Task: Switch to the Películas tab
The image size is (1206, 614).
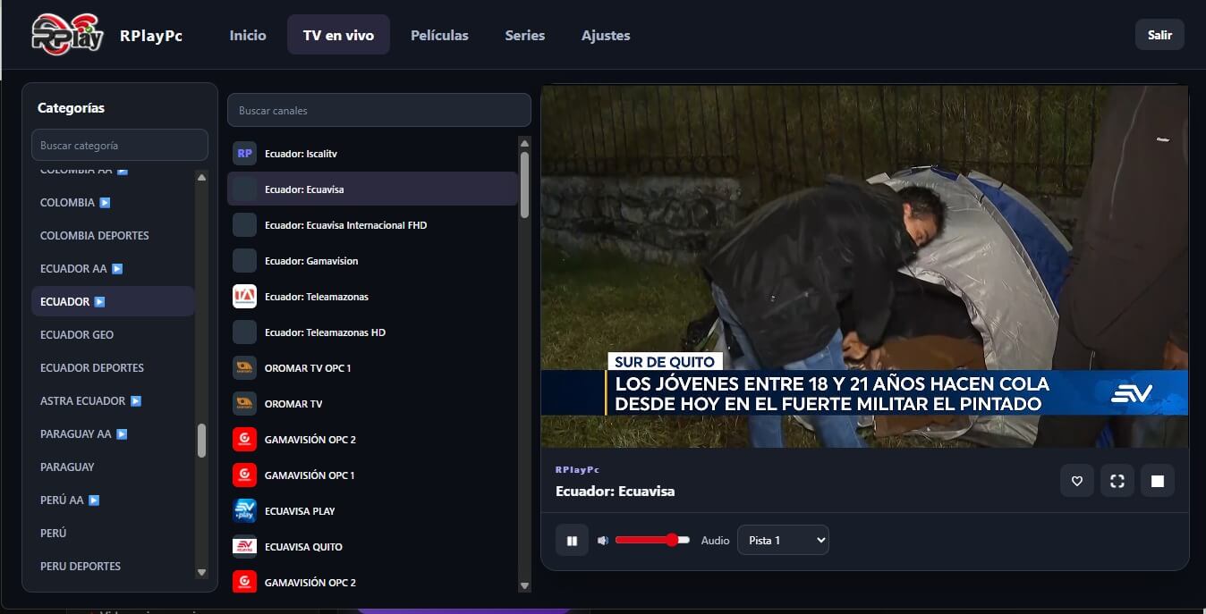Action: (x=439, y=35)
